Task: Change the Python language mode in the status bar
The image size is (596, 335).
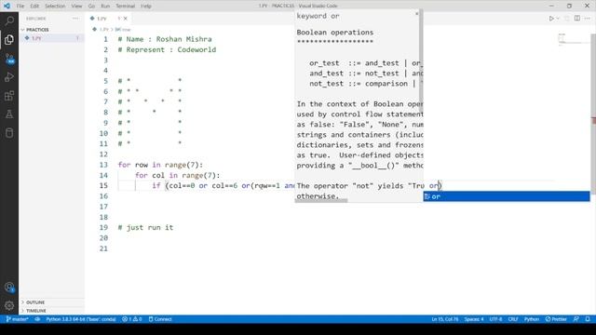Action: pyautogui.click(x=531, y=319)
